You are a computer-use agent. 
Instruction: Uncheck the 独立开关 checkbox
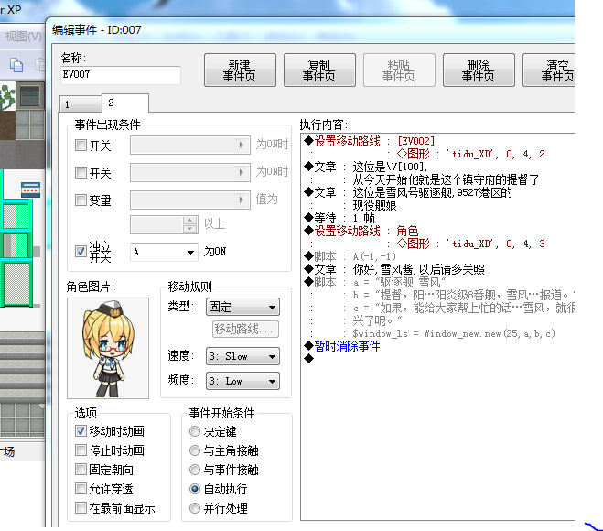(81, 251)
